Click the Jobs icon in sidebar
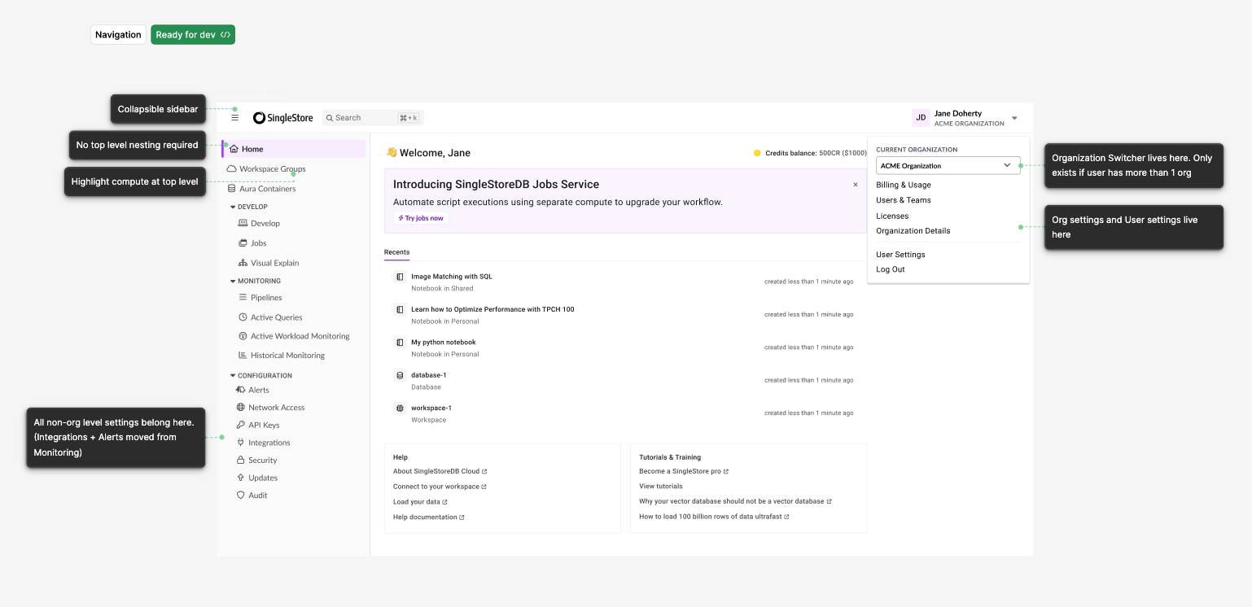The height and width of the screenshot is (607, 1252). [x=243, y=243]
